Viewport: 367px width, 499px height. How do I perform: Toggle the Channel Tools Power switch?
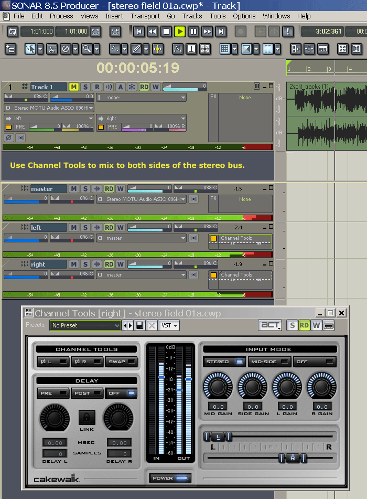[x=169, y=478]
